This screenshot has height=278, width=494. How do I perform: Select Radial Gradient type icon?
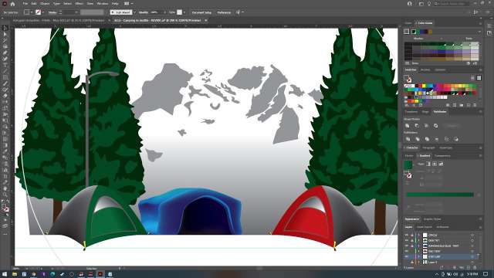pos(435,164)
